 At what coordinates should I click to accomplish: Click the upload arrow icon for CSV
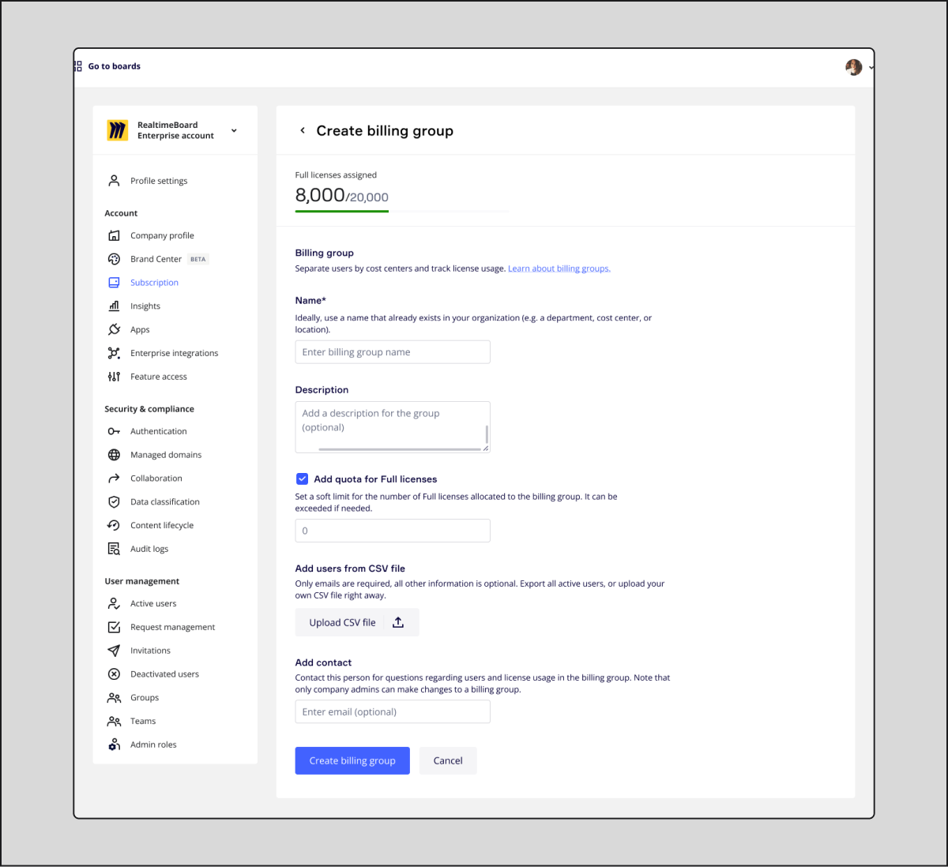pos(398,622)
